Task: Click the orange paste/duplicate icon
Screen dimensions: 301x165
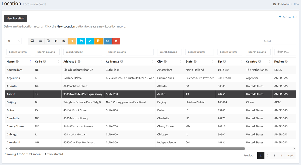Action: 99,41
